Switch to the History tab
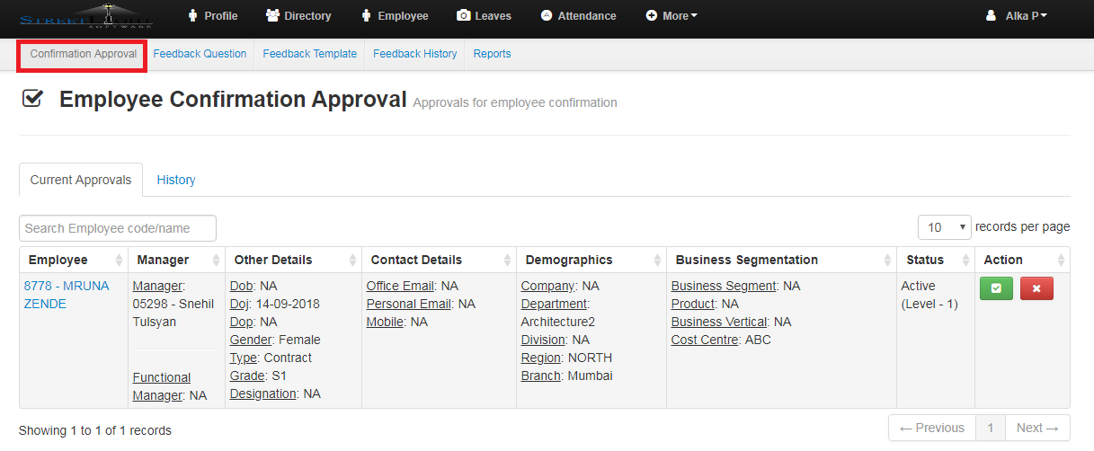Image resolution: width=1094 pixels, height=451 pixels. point(176,180)
